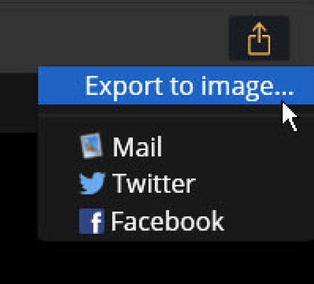
Task: Share via the Twitter text entry
Action: click(154, 183)
